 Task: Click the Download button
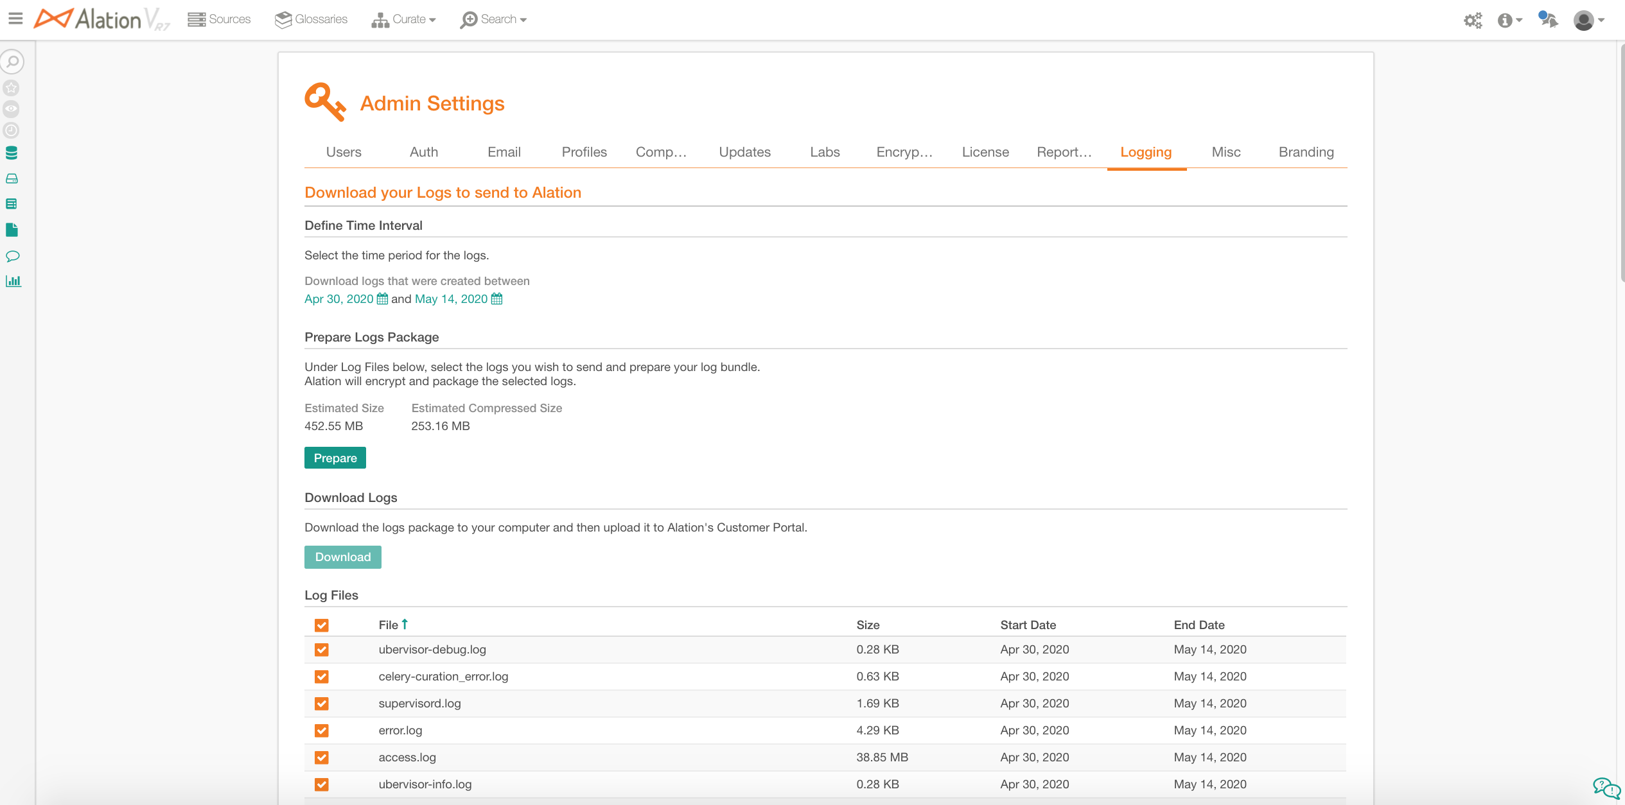(343, 557)
